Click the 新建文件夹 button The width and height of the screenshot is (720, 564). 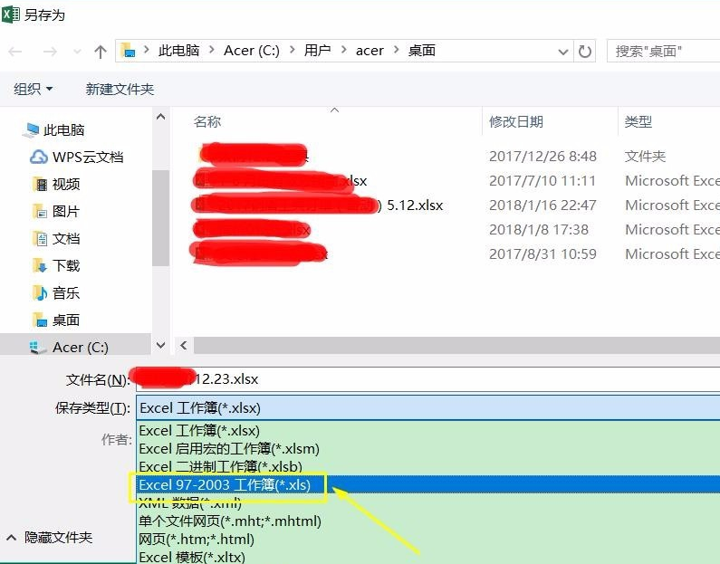pos(120,89)
